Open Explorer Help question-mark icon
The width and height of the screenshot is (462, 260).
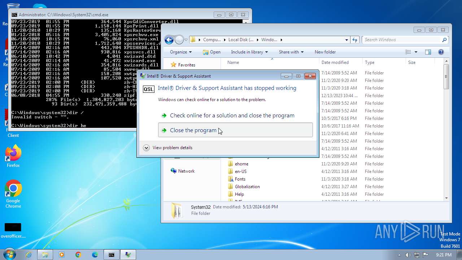click(441, 52)
